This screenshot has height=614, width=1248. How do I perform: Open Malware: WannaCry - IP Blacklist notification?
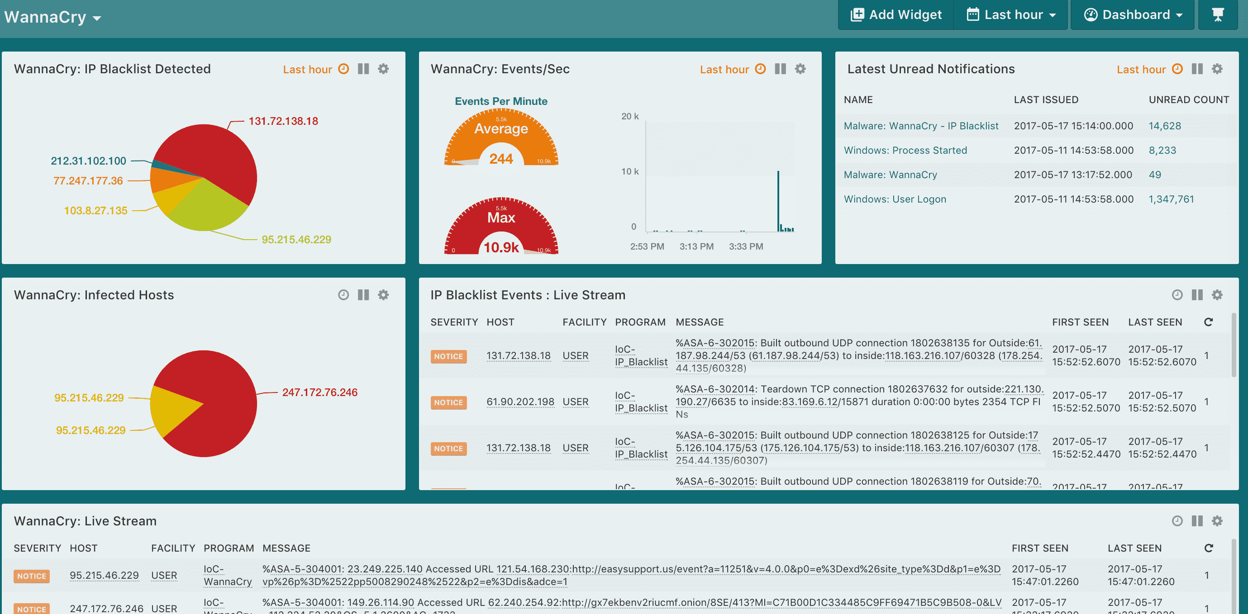(921, 126)
